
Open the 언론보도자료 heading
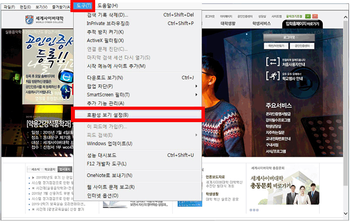[216, 177]
